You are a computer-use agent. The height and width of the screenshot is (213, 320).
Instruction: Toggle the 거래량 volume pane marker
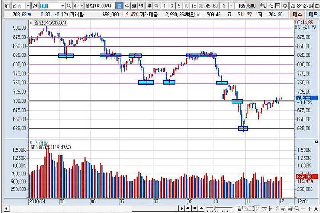click(31, 142)
